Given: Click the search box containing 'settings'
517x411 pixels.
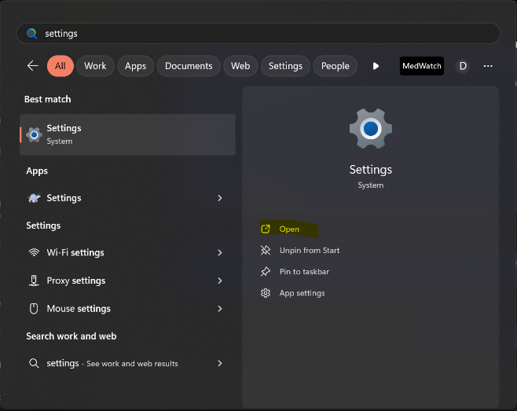Looking at the screenshot, I should point(259,34).
